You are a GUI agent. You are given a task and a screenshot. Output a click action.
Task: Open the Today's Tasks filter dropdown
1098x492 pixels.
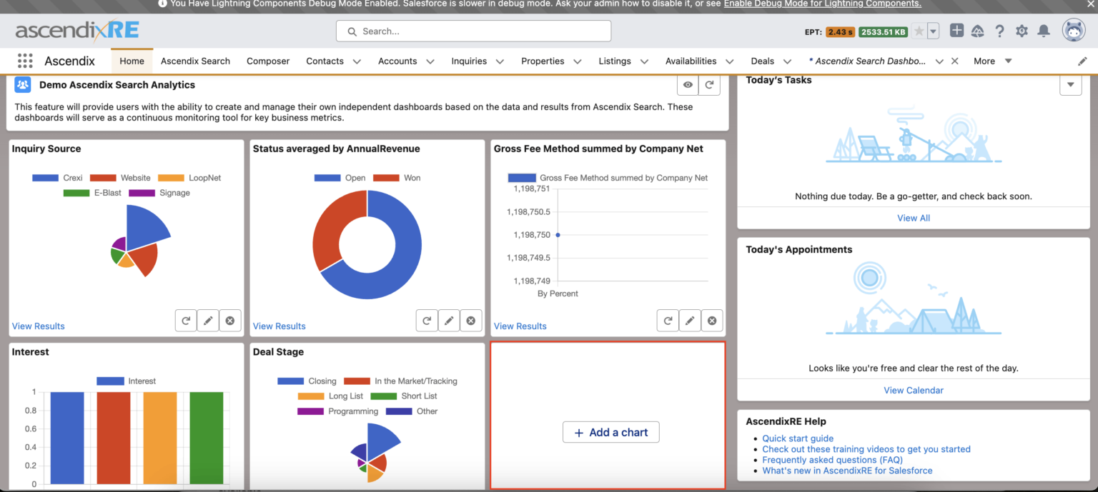(1070, 85)
